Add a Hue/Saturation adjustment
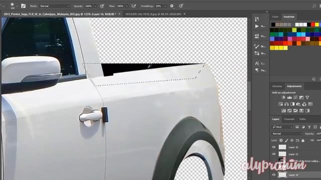This screenshot has width=321, height=180. click(280, 104)
